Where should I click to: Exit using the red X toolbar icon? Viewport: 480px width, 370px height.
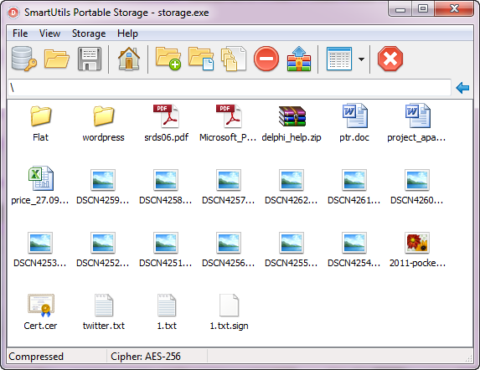click(x=390, y=59)
